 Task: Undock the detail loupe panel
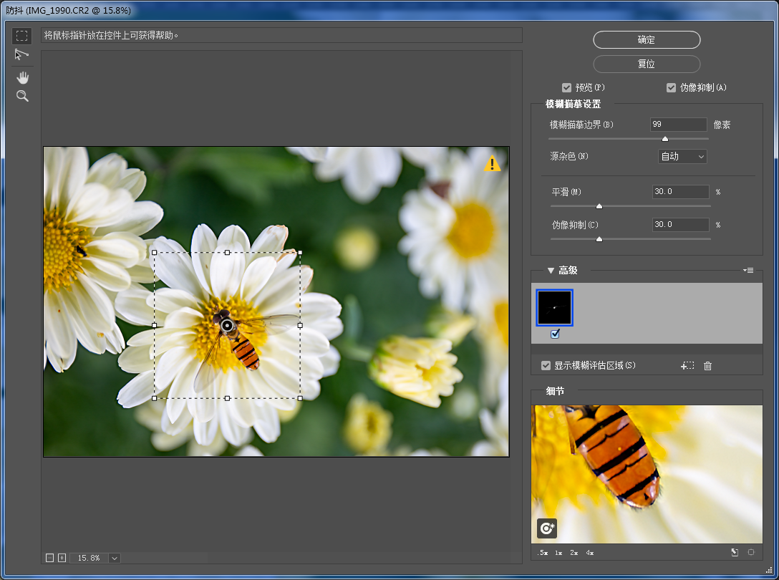pyautogui.click(x=735, y=553)
